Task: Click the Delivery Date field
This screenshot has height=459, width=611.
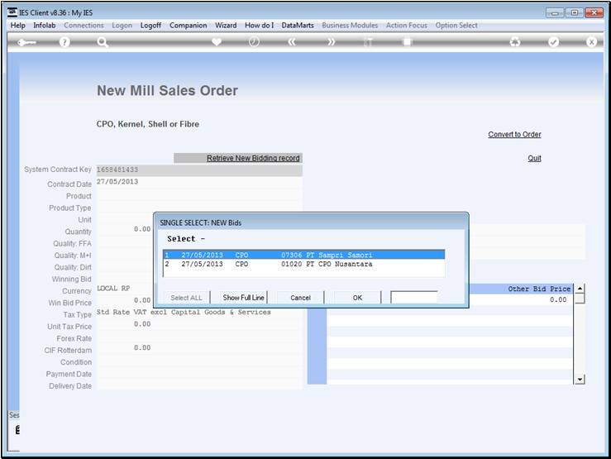Action: [199, 385]
